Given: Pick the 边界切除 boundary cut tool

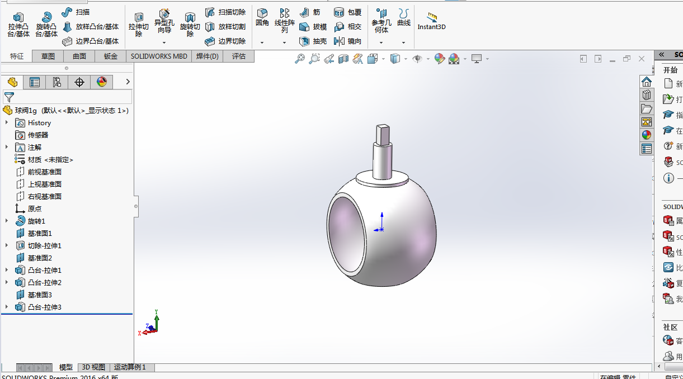Looking at the screenshot, I should 225,41.
